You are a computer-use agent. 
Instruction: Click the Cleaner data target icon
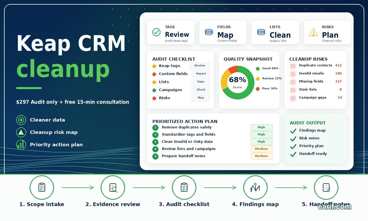[x=21, y=120]
